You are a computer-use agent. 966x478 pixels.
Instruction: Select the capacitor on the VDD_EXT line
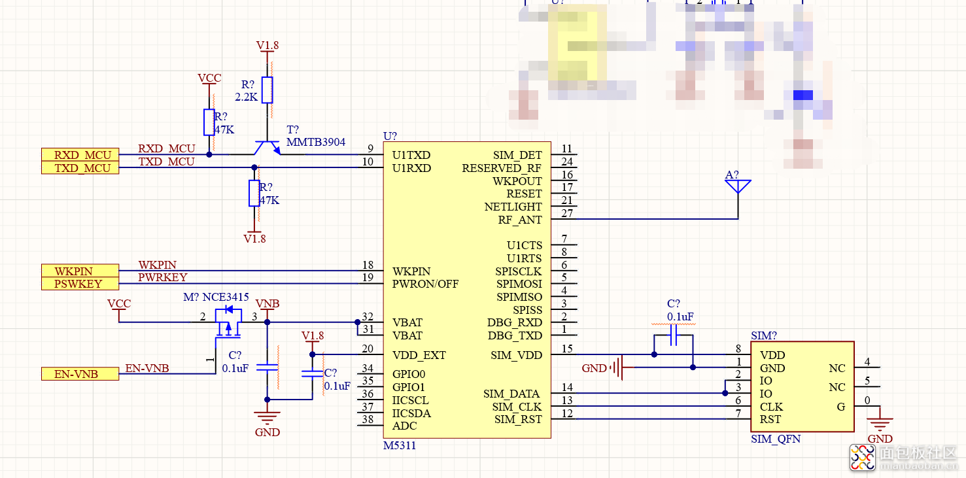pyautogui.click(x=312, y=373)
